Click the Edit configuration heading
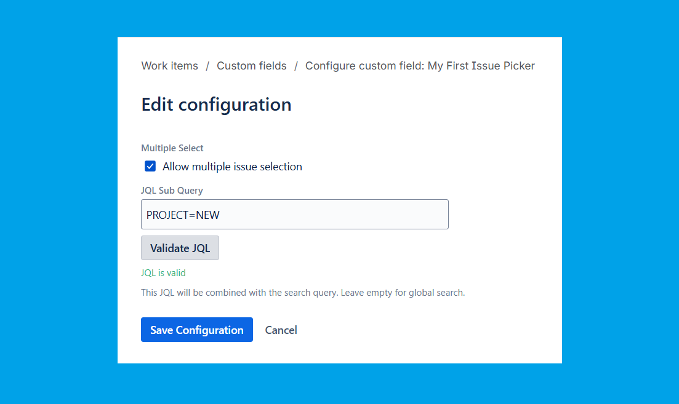Viewport: 679px width, 404px height. [216, 105]
